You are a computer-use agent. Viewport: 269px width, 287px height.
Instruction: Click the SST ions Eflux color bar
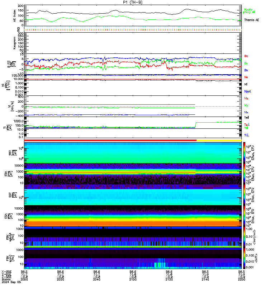[x=244, y=153]
